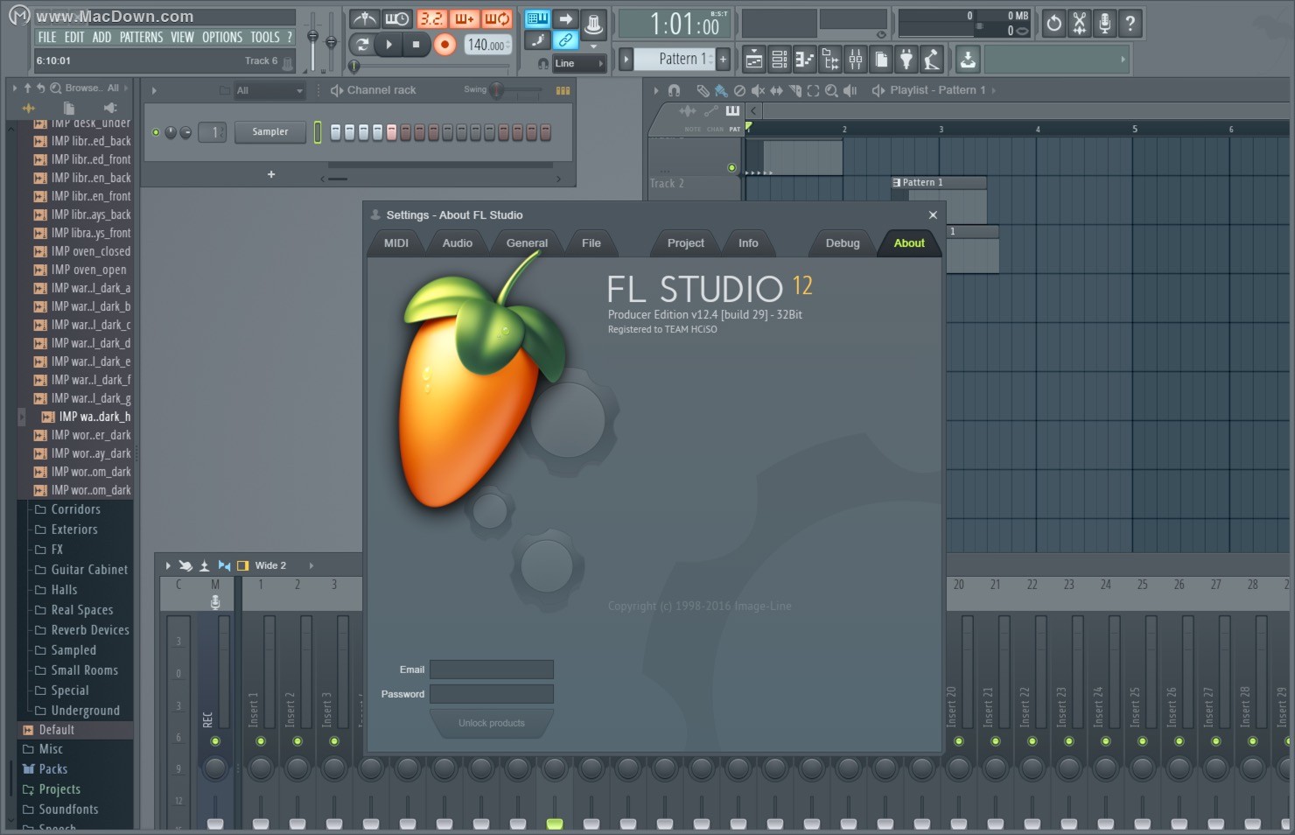
Task: Click the save/export download icon
Action: (x=968, y=60)
